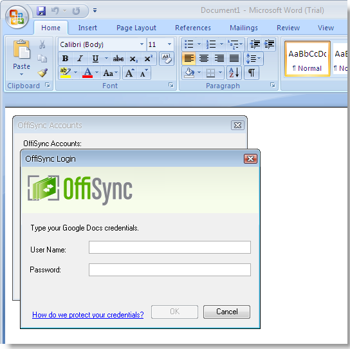
Task: Open the borders button
Action: 210,73
